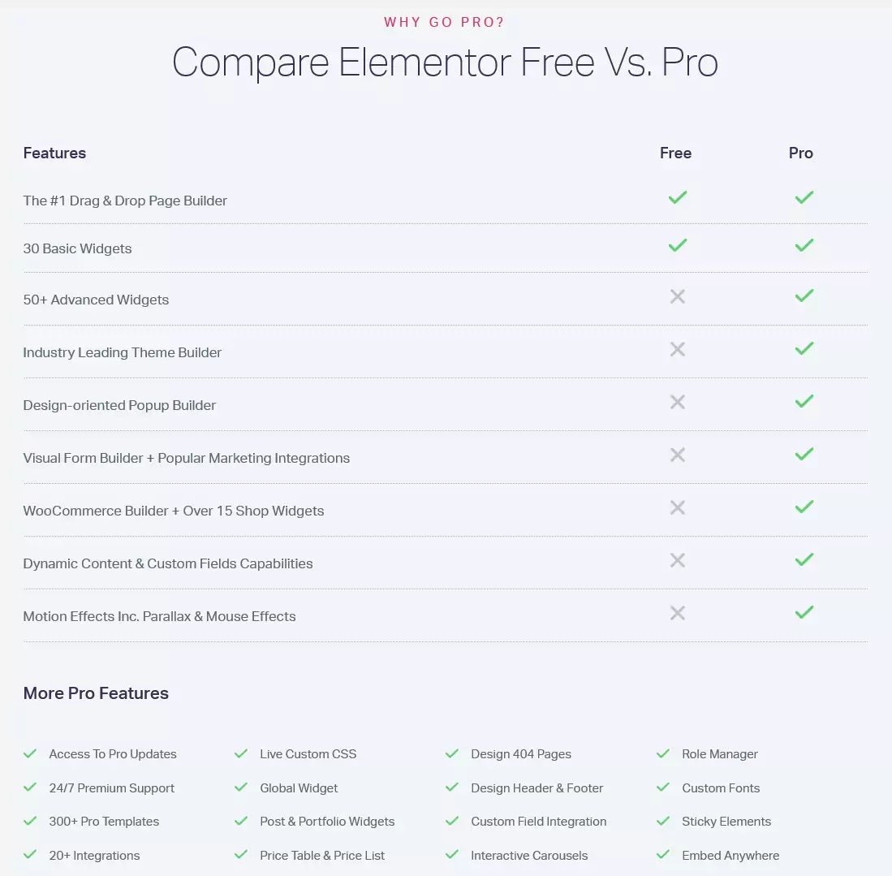Click the checkmark beside Role Manager
This screenshot has width=892, height=876.
click(663, 753)
